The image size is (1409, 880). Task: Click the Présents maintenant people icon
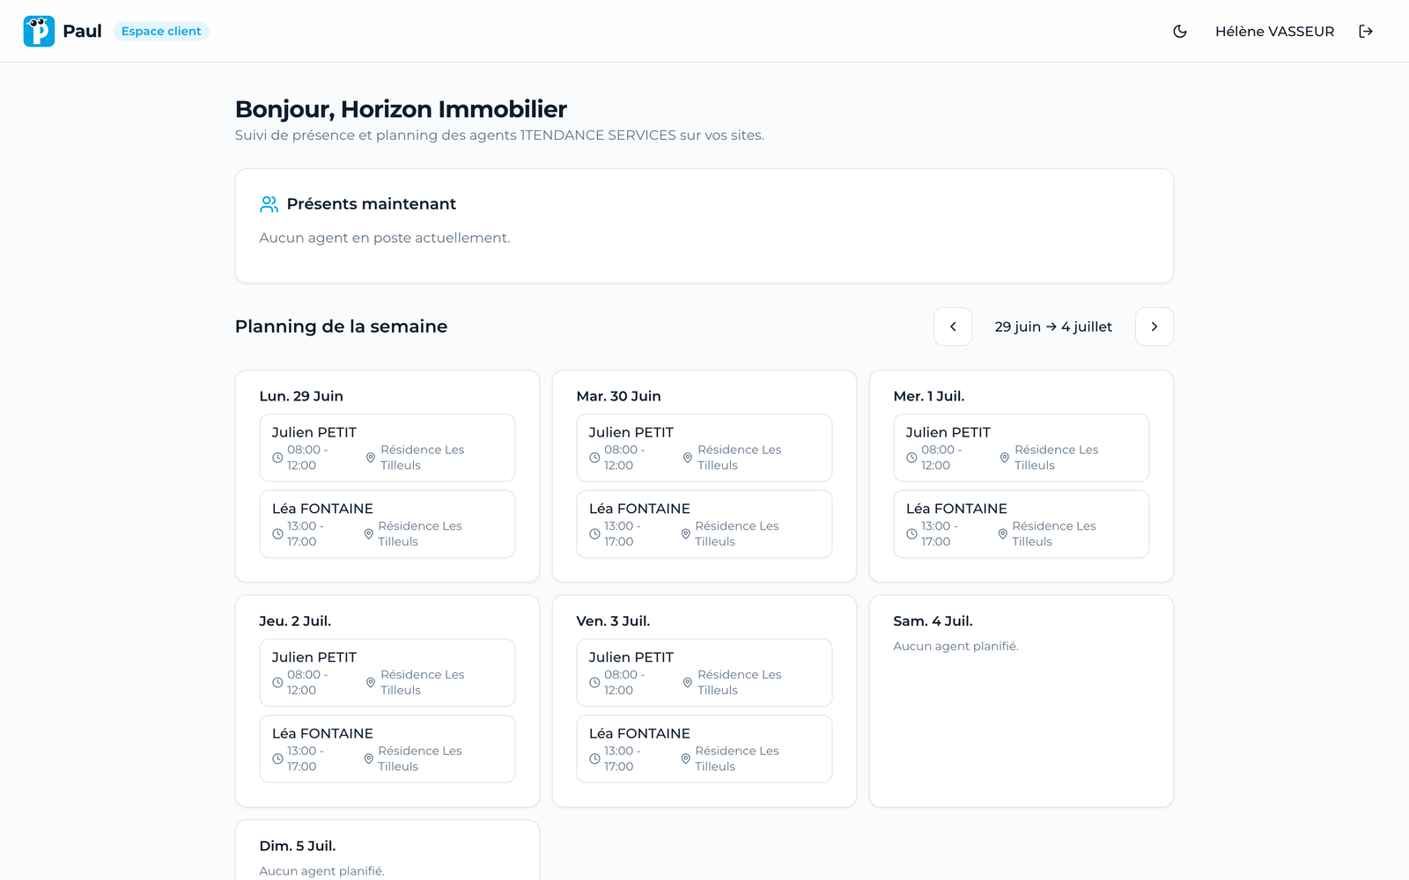point(269,204)
